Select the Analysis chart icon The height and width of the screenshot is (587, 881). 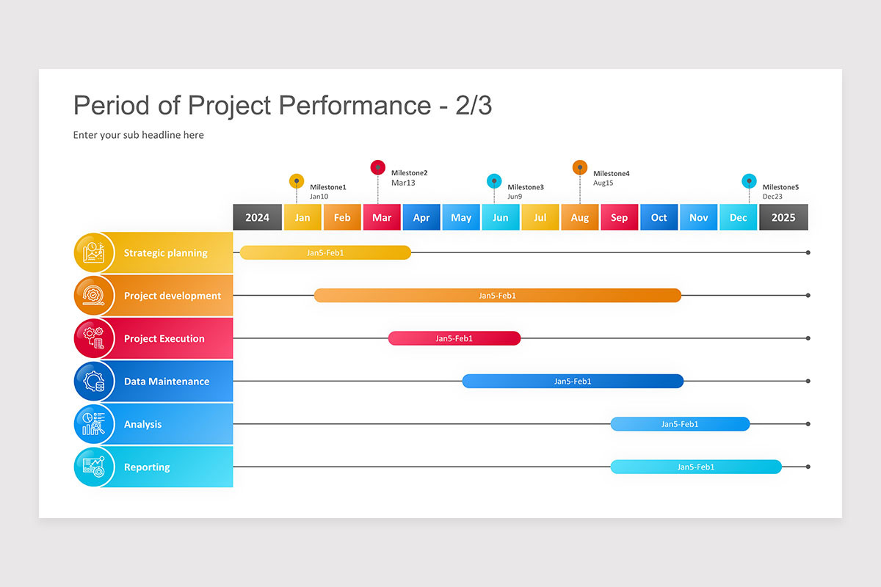click(94, 424)
